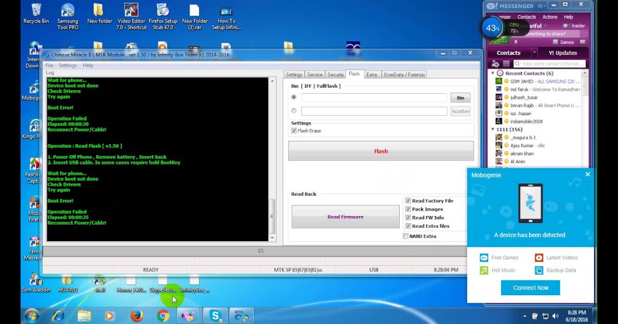618x324 pixels.
Task: Launch Internet Explorer from taskbar
Action: (x=58, y=316)
